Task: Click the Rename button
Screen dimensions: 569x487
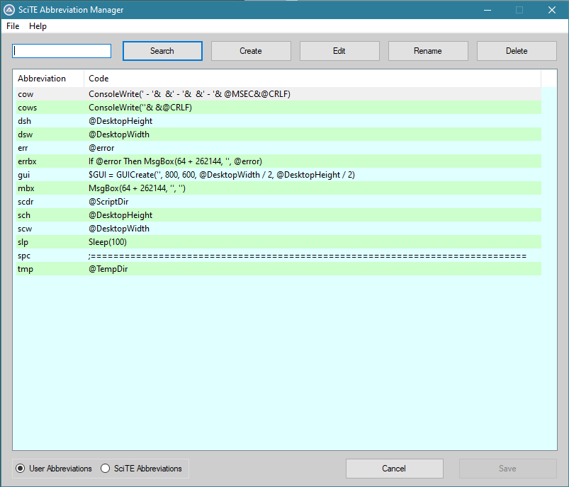Action: click(x=428, y=51)
